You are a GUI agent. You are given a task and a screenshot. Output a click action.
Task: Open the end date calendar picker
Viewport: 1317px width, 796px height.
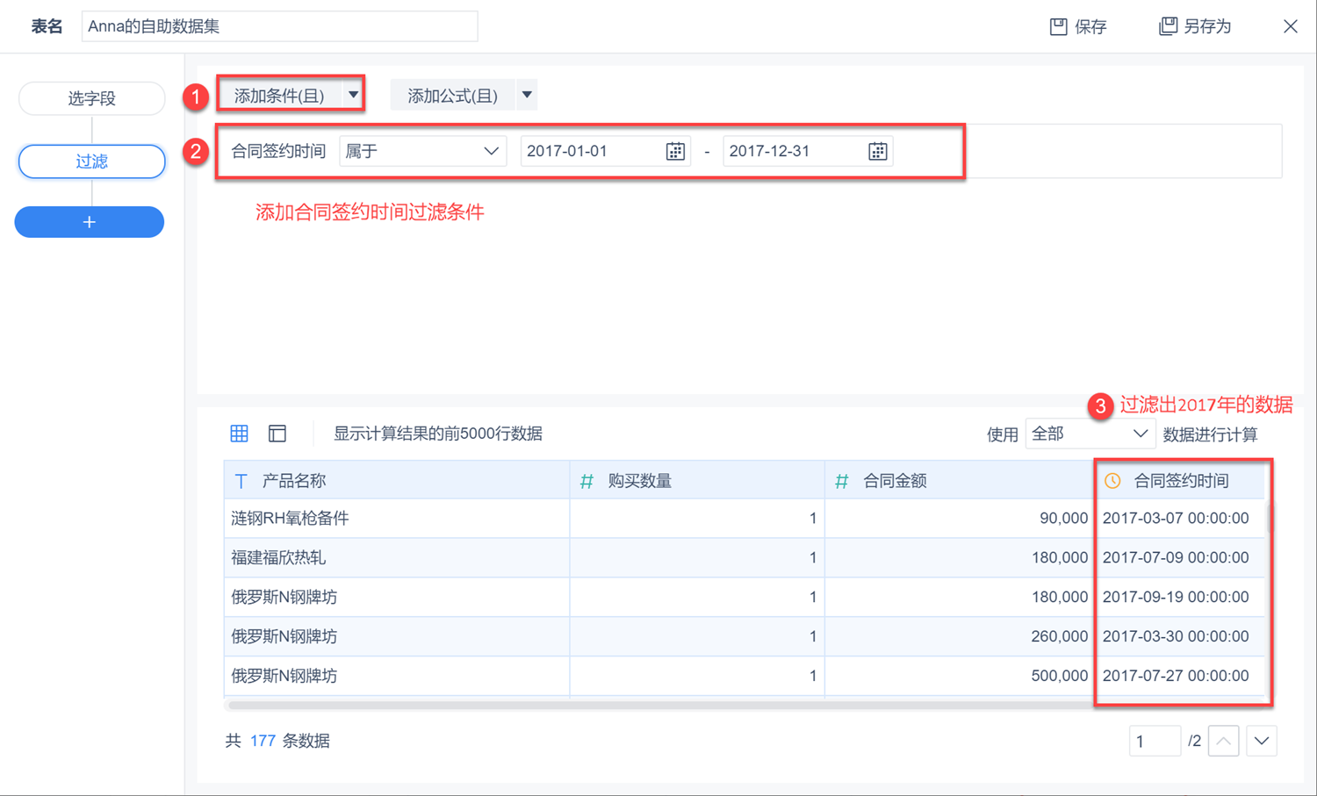(877, 151)
